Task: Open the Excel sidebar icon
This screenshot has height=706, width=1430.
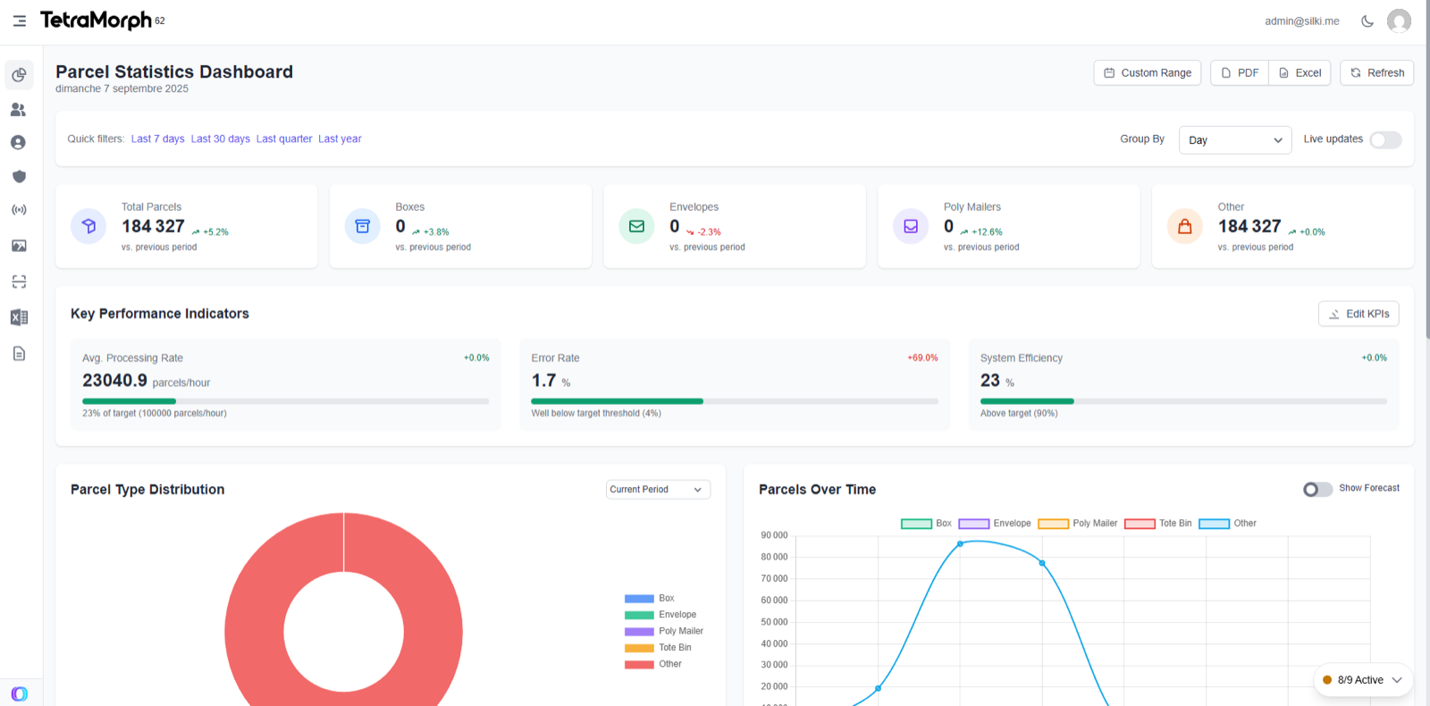Action: 19,317
